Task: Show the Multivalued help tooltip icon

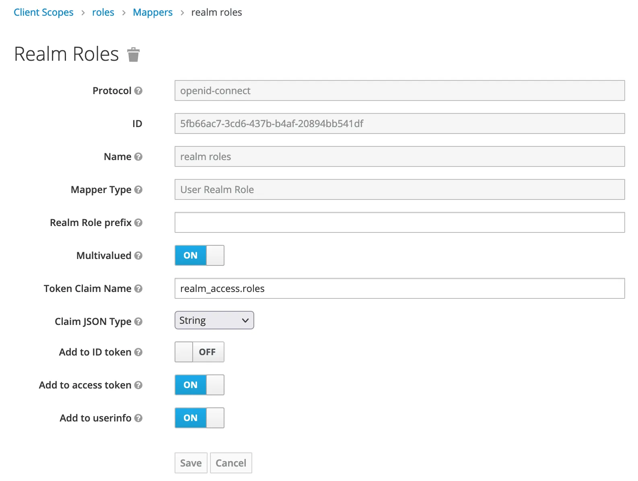Action: point(138,256)
